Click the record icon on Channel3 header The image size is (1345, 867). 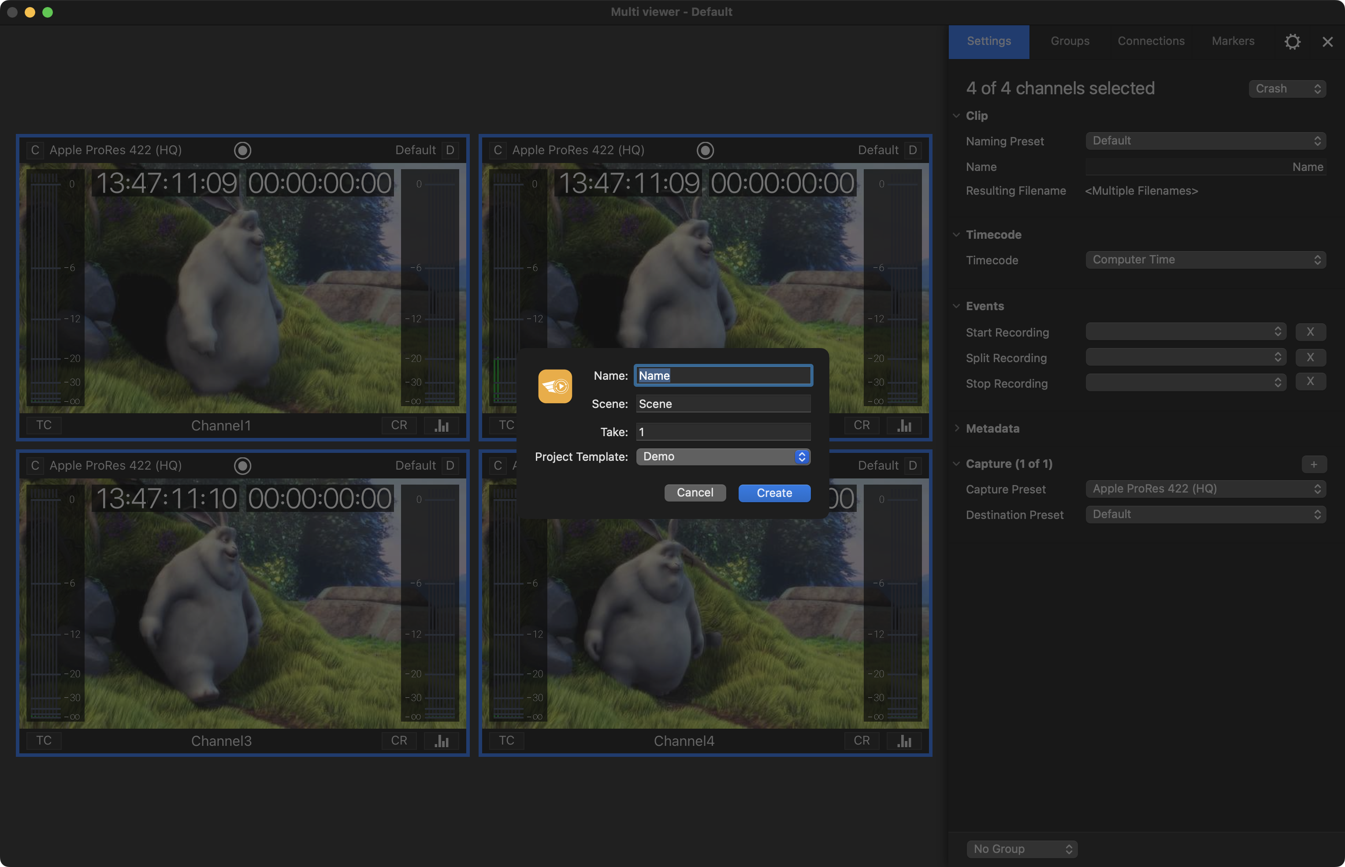point(243,466)
